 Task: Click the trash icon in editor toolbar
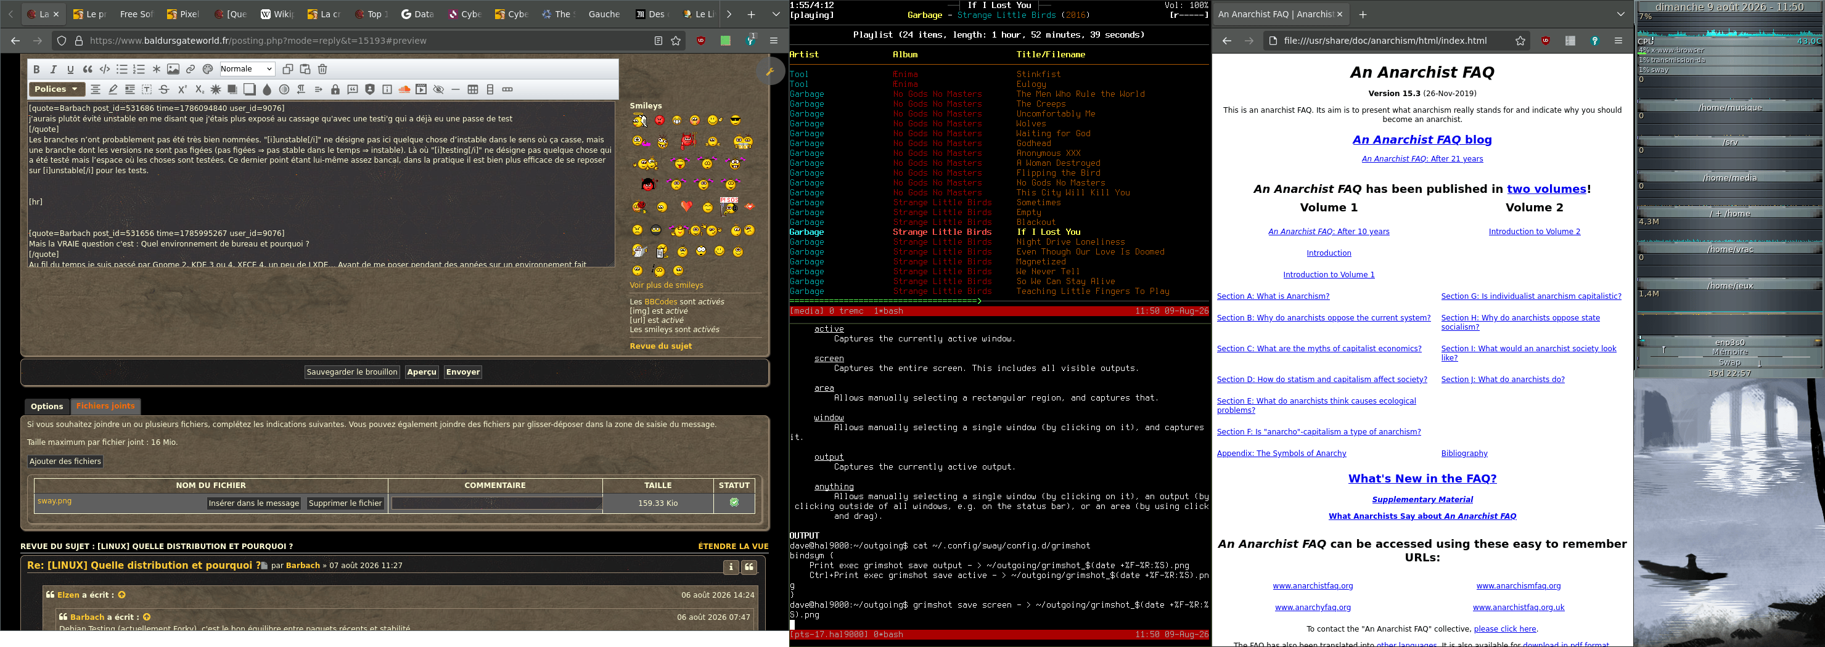click(322, 70)
